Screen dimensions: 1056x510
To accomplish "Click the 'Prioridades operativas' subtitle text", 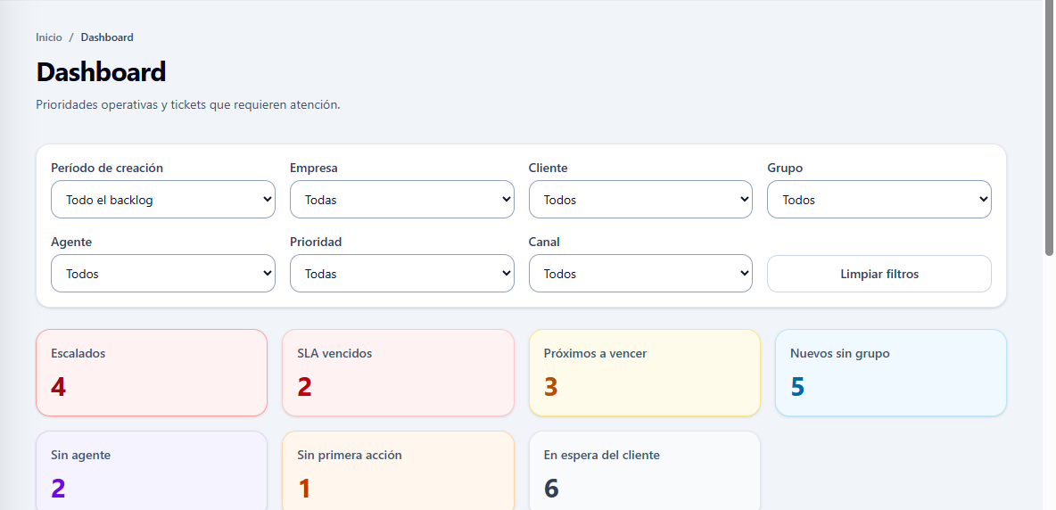I will tap(188, 105).
